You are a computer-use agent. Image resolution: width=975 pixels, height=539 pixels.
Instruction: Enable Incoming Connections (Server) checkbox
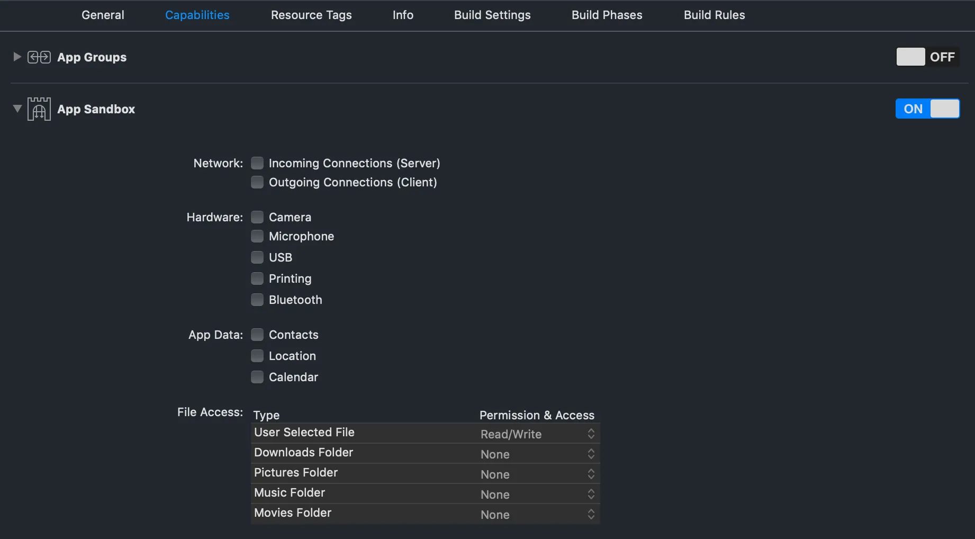tap(257, 163)
